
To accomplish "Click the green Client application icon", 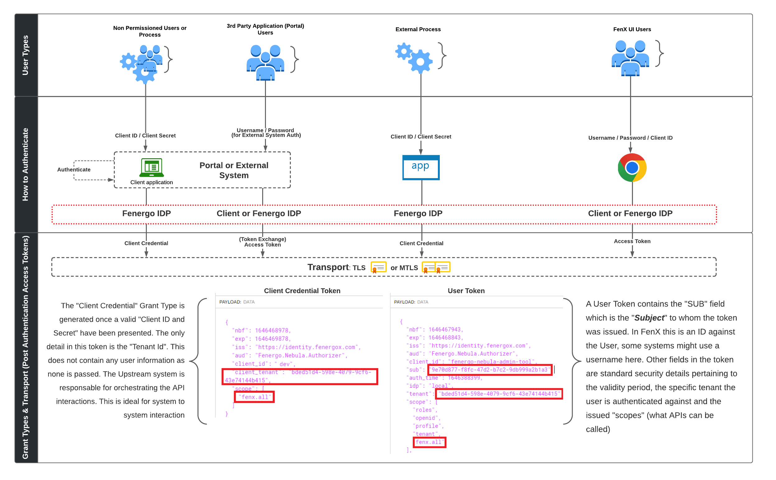I will tap(151, 167).
